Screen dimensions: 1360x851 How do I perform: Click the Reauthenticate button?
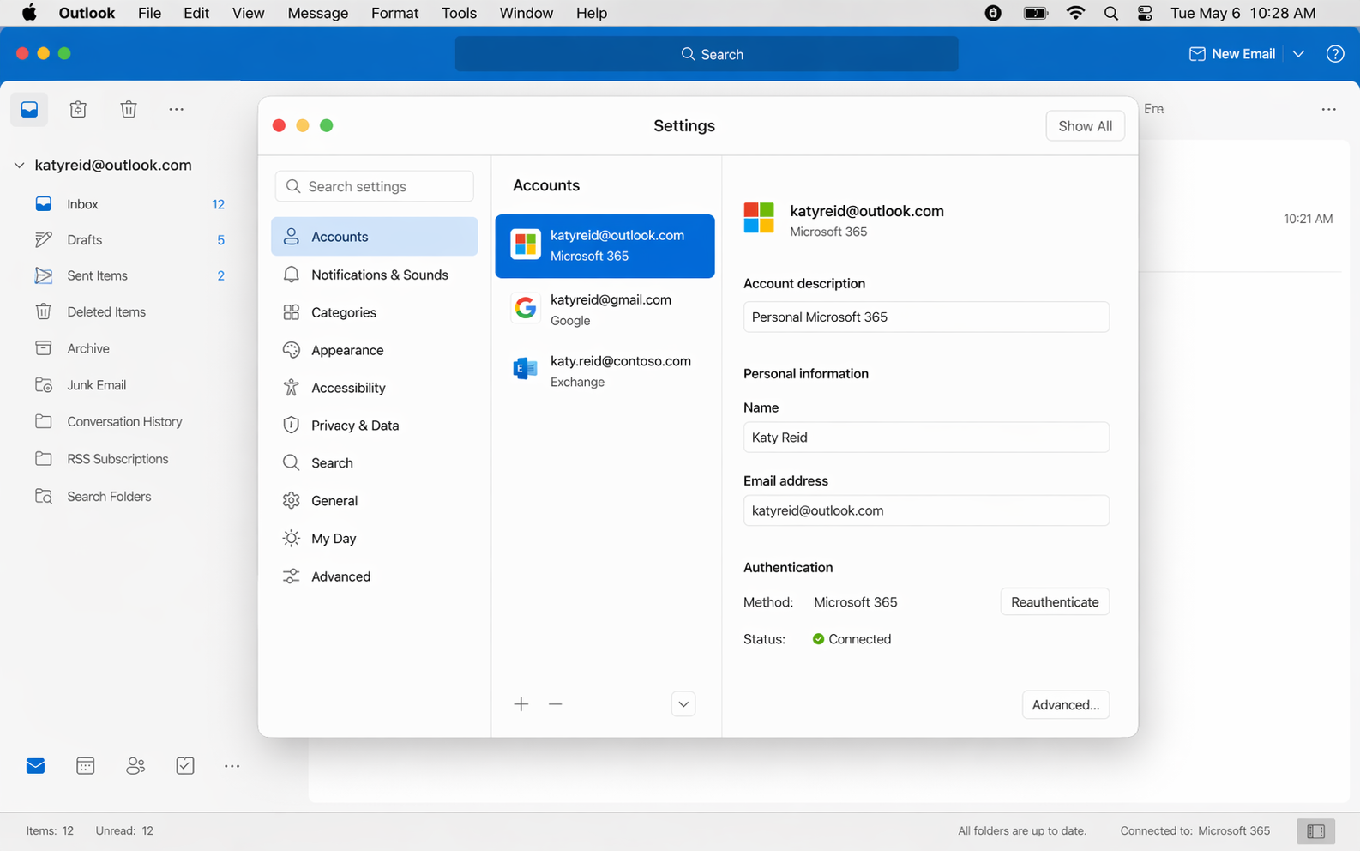[x=1054, y=602]
